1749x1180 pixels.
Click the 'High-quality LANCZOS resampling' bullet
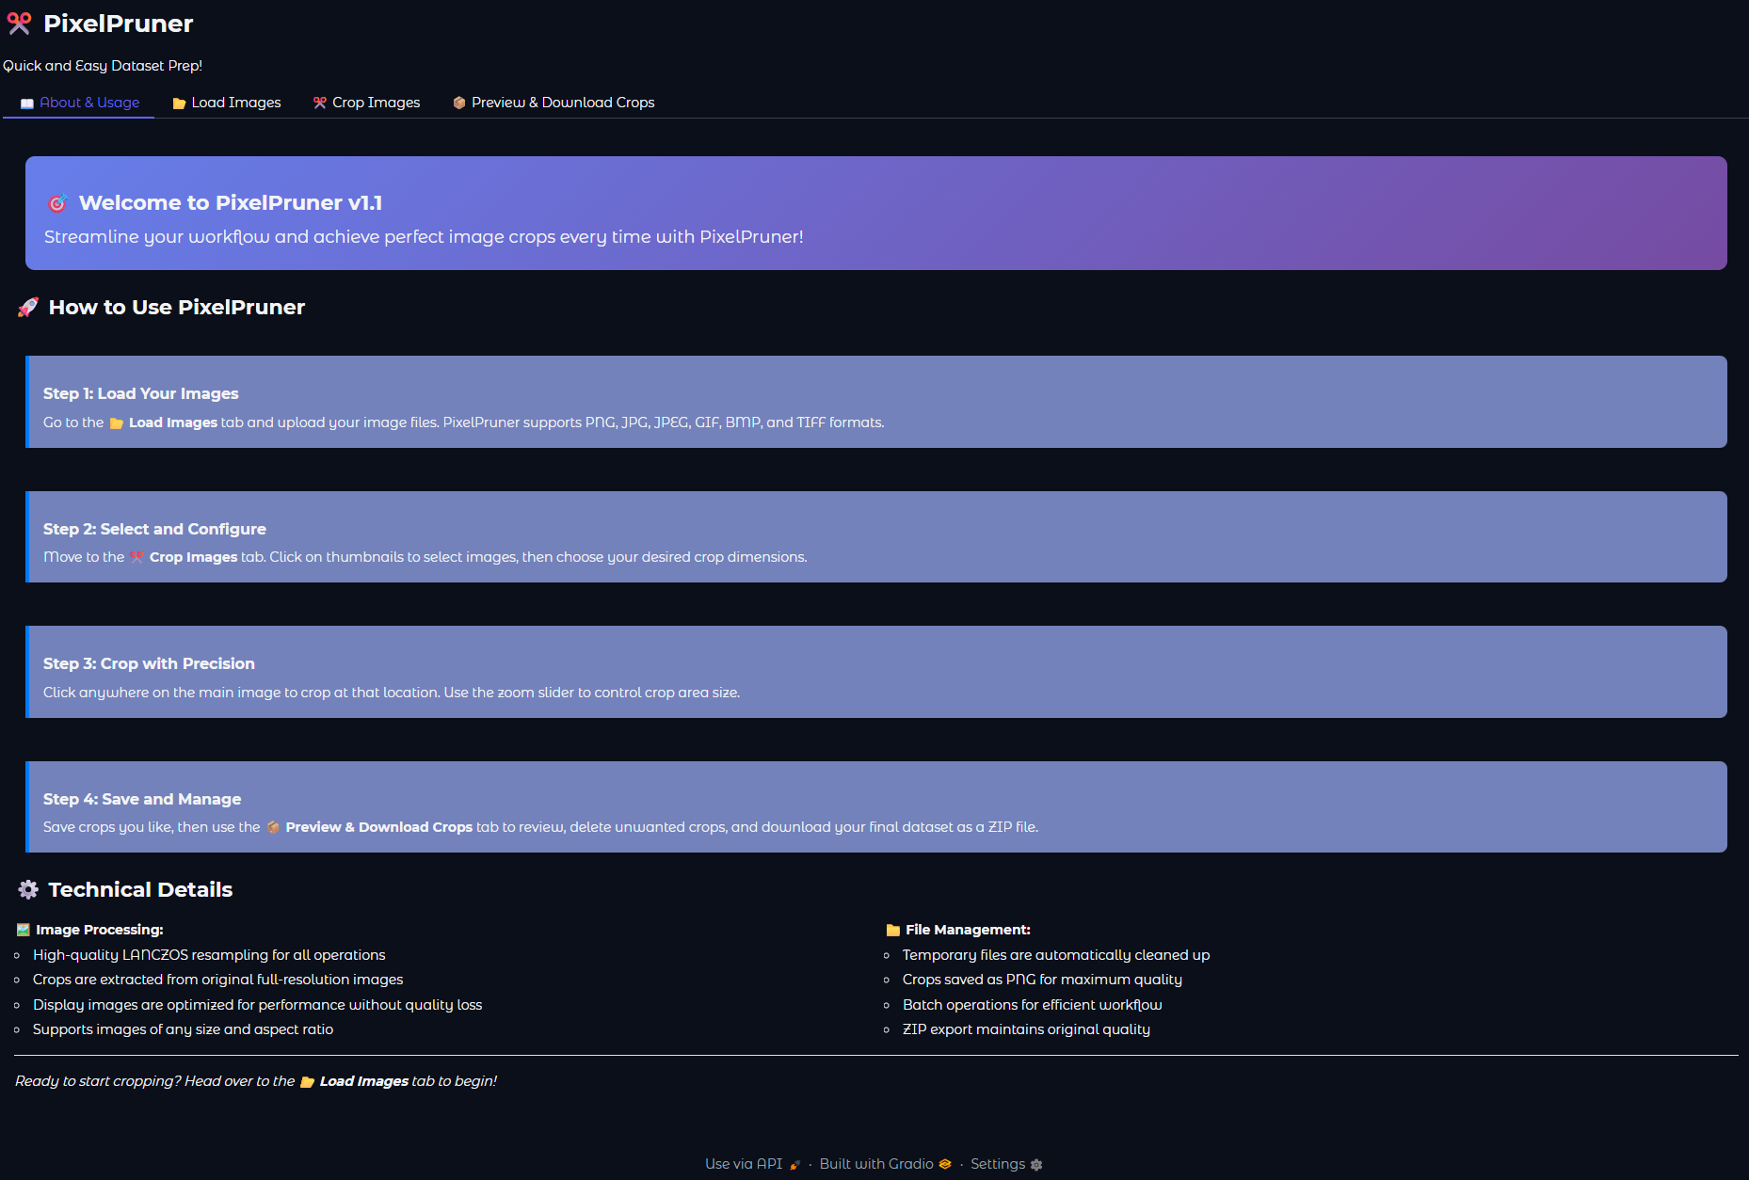coord(209,955)
